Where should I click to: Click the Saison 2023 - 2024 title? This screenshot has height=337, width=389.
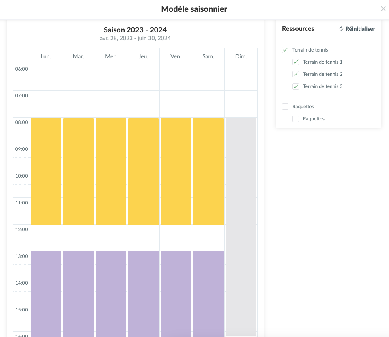coord(135,30)
